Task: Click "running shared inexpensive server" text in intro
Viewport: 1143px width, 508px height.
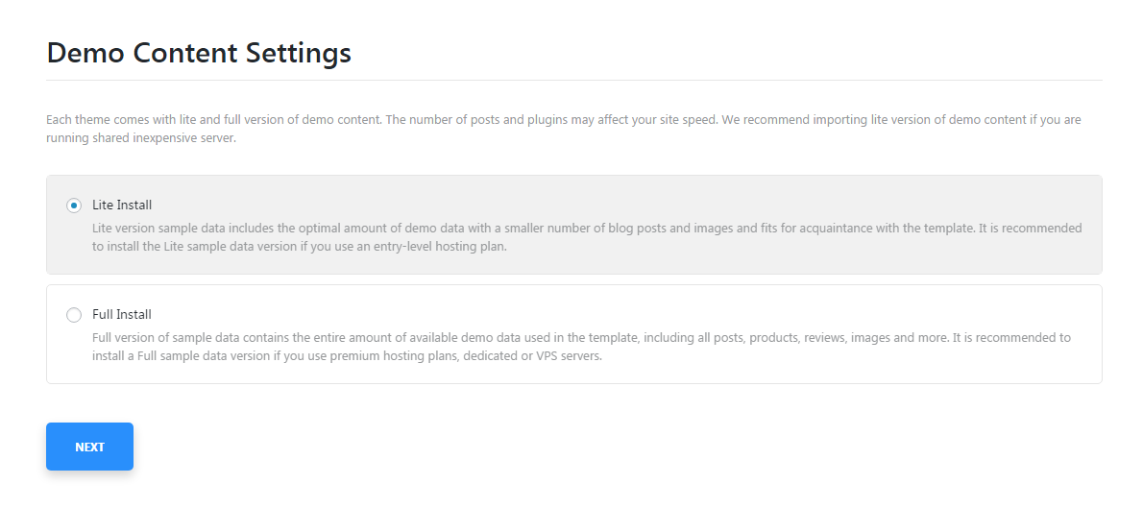Action: (x=140, y=137)
